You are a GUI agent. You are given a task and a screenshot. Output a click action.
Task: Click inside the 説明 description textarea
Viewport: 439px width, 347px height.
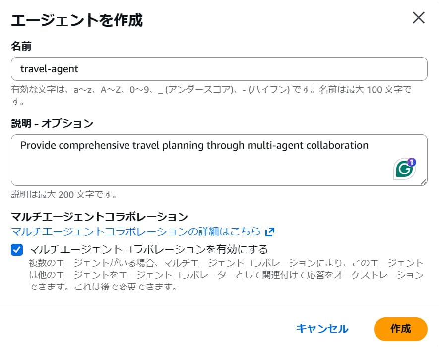[198, 166]
